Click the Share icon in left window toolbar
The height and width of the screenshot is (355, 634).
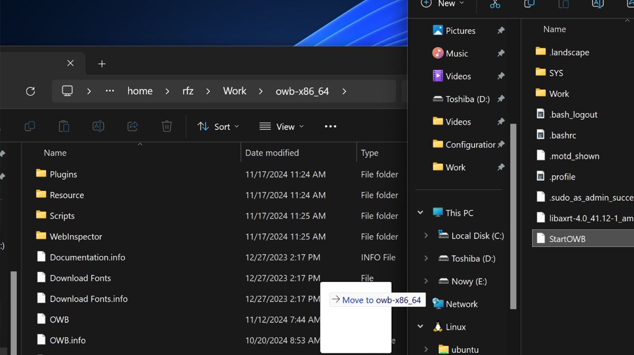click(133, 127)
